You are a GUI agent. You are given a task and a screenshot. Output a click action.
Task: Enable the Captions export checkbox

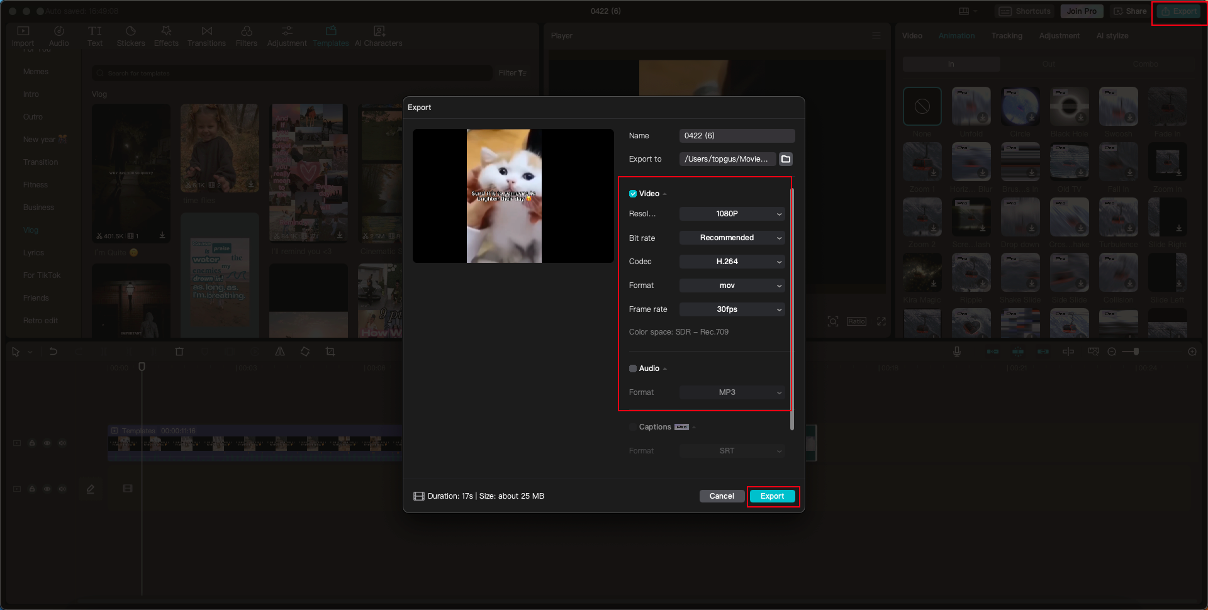pyautogui.click(x=633, y=427)
